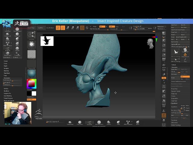Screen dimensions: 193x145
Task: Pick a color in the color picker square
Action: coord(31,83)
